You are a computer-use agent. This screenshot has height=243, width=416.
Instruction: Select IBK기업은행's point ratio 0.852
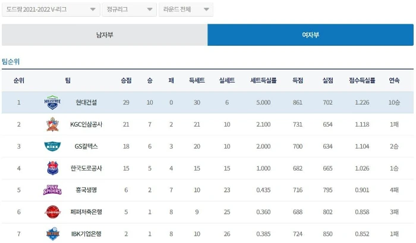(x=362, y=233)
